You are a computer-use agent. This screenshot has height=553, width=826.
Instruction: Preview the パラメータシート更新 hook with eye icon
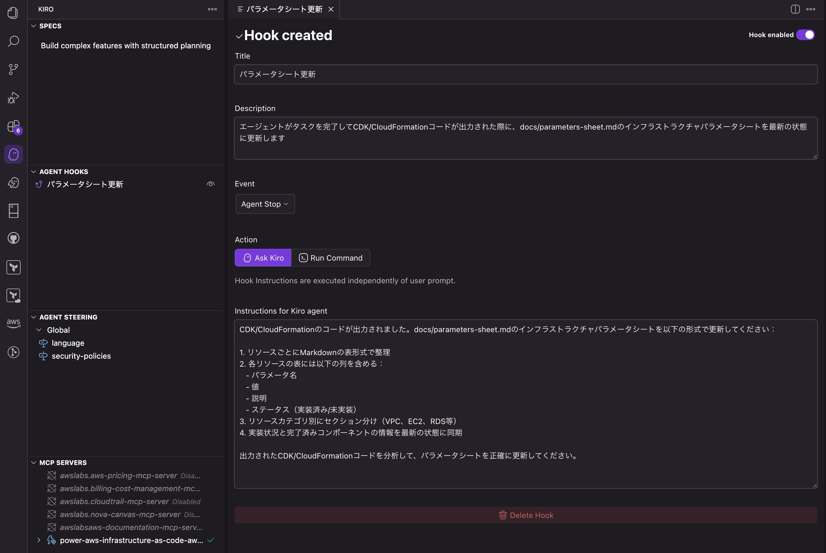point(211,184)
